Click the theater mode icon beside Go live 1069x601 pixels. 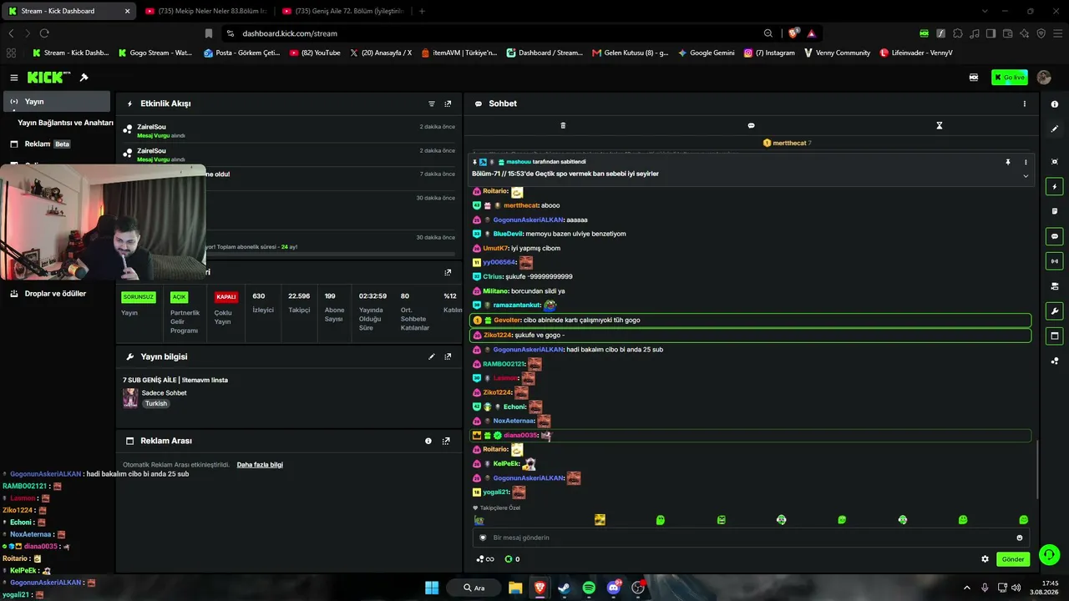click(x=974, y=78)
